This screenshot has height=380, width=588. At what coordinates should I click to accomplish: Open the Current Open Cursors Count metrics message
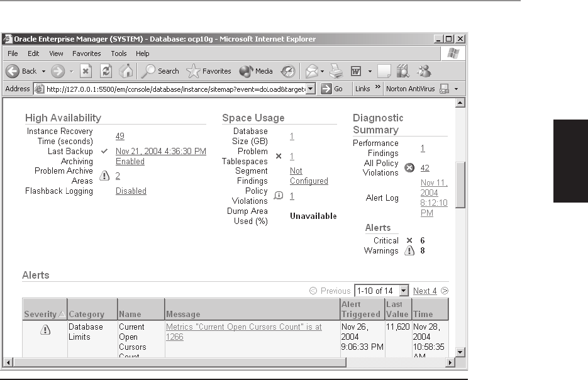244,332
